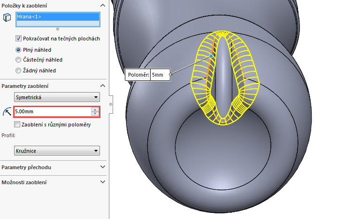The width and height of the screenshot is (352, 219).
Task: Enable Zaoblení s různými poloměry checkbox
Action: [17, 125]
